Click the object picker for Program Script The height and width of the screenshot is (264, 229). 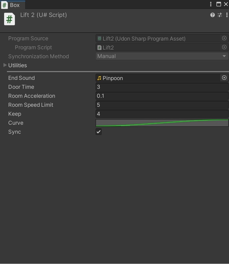(224, 47)
